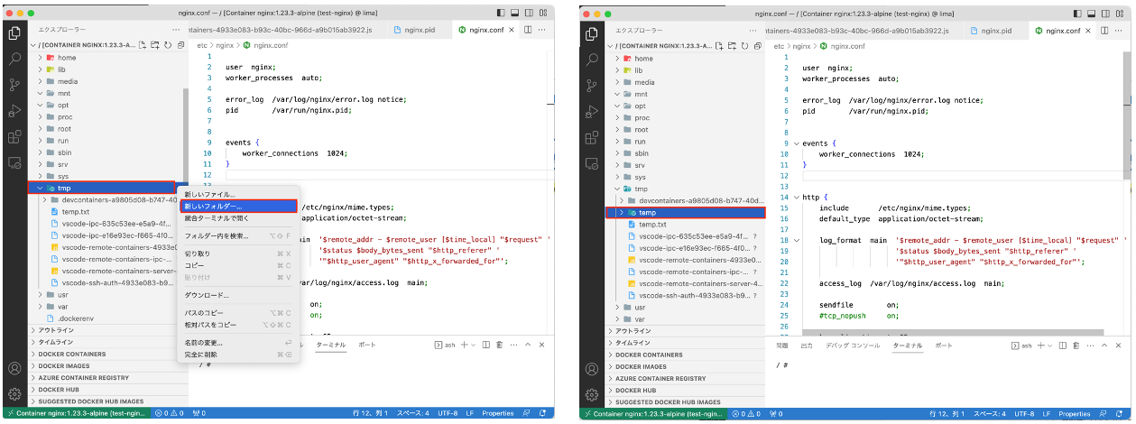
Task: Open the Source Control icon in the right window
Action: pyautogui.click(x=592, y=85)
